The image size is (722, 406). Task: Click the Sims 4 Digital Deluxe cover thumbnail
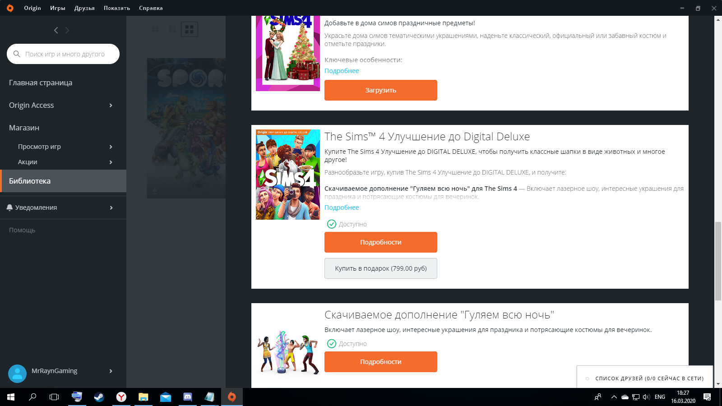pos(288,175)
